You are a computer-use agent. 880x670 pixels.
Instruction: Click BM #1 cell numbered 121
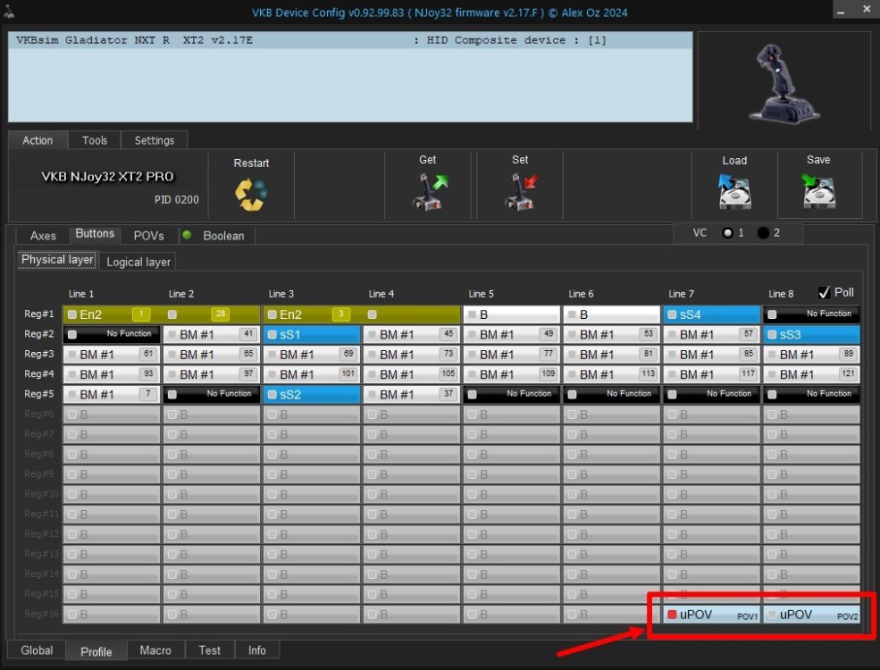tap(811, 374)
